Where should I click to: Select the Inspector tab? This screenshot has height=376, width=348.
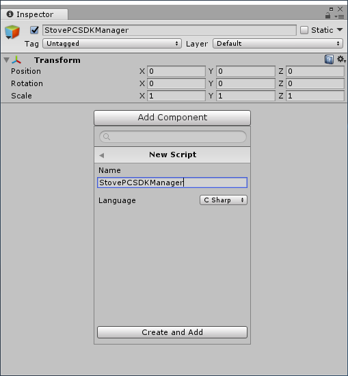coord(34,14)
